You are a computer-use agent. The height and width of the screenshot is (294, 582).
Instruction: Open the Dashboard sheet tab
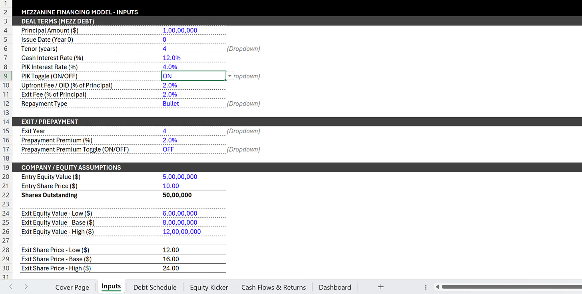[335, 287]
